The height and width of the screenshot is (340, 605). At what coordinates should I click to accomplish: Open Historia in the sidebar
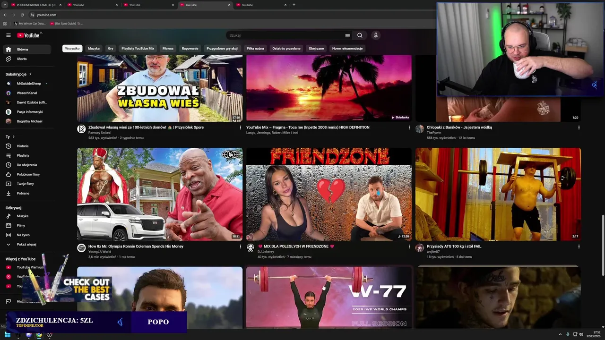pyautogui.click(x=28, y=146)
